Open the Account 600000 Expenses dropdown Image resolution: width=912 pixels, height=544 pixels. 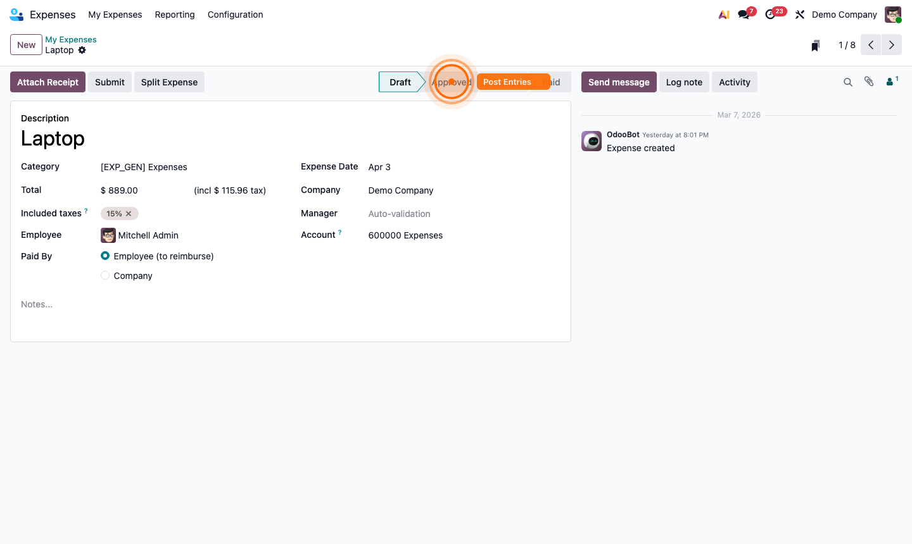point(405,235)
